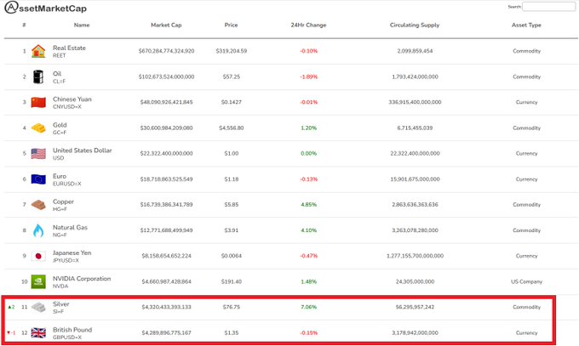The height and width of the screenshot is (346, 579).
Task: Open the Real Estate asset link
Action: pyautogui.click(x=69, y=48)
